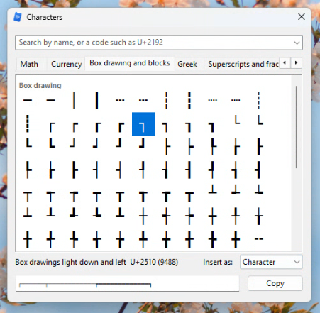Pick the heavy quadruple dash vertical character
The height and width of the screenshot is (313, 320).
[x=28, y=123]
